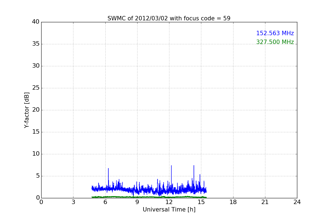Click the plot title 'SWMC of 2012/03/02 with focus code = 59'

click(169, 18)
